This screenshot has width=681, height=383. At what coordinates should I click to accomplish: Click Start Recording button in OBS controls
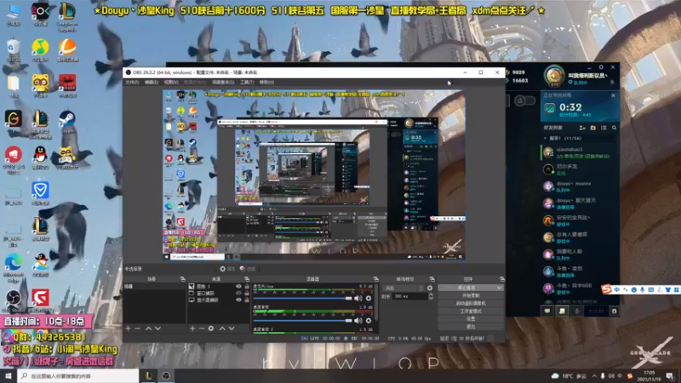(471, 295)
